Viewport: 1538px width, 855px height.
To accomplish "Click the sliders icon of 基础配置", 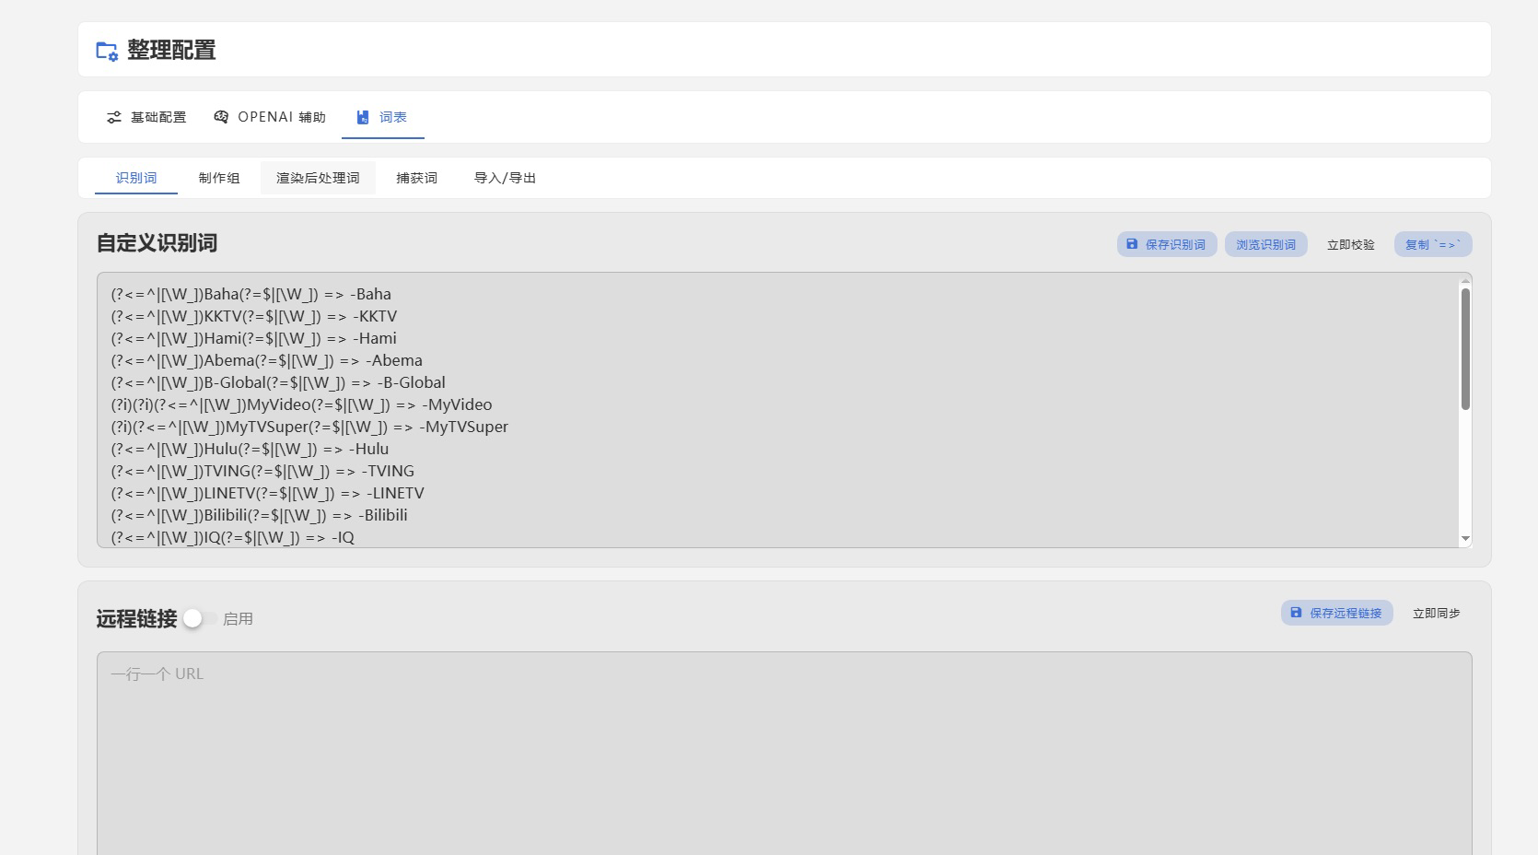I will pos(114,117).
